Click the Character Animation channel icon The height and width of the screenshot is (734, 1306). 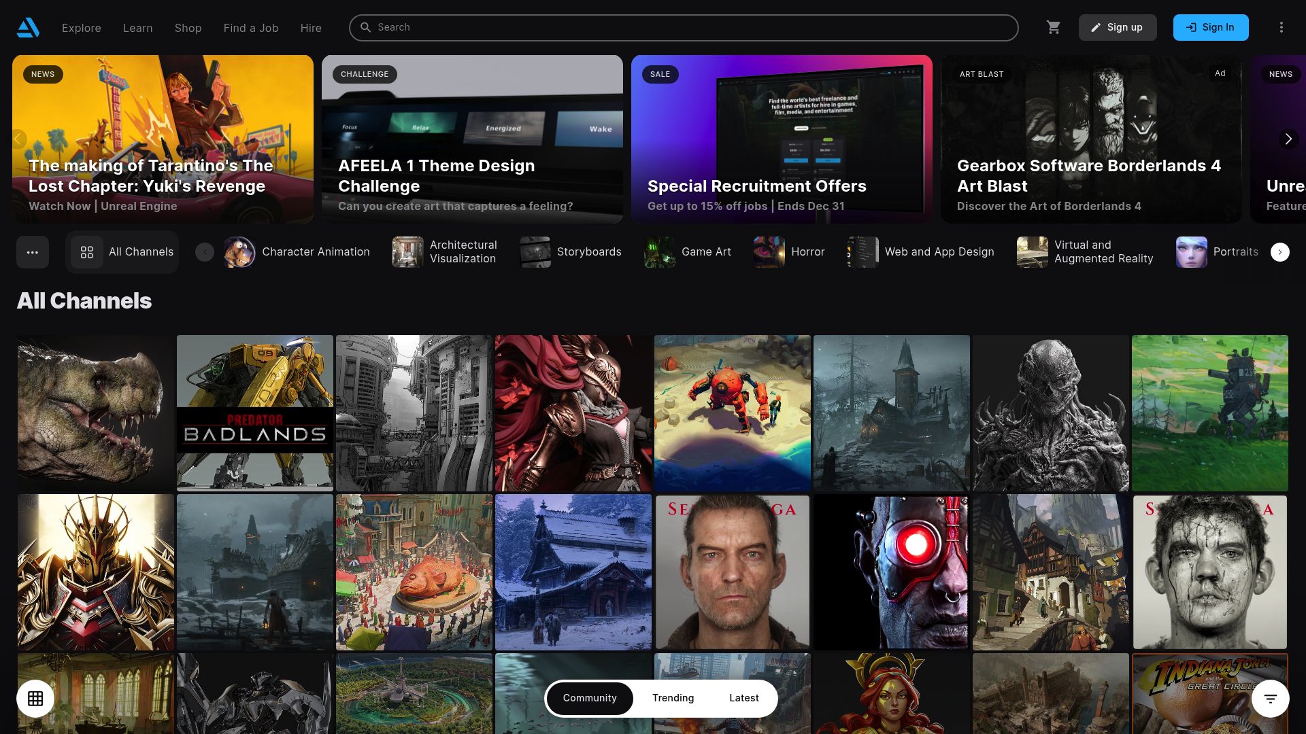(x=239, y=252)
